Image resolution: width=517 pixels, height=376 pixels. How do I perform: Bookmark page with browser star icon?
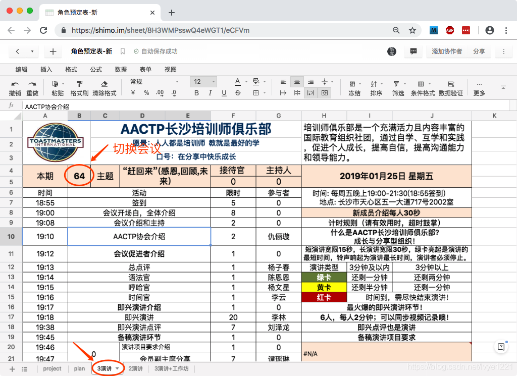(412, 30)
